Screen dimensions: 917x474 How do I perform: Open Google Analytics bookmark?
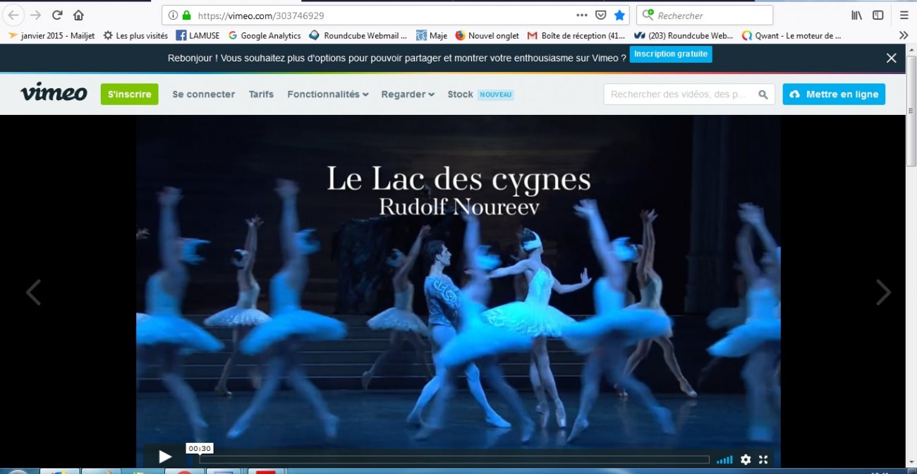(x=265, y=35)
